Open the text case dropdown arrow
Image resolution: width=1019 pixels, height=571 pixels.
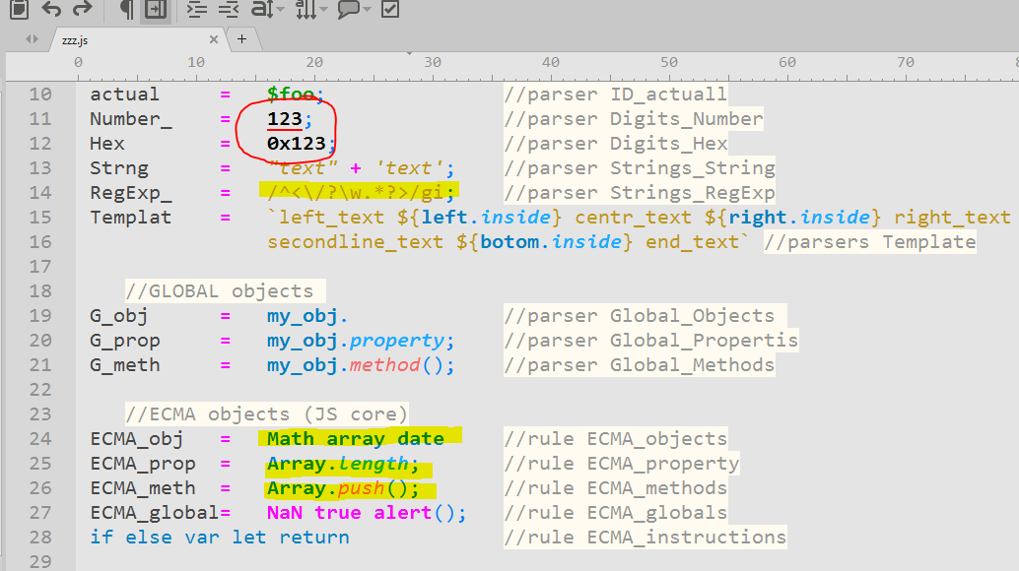281,10
